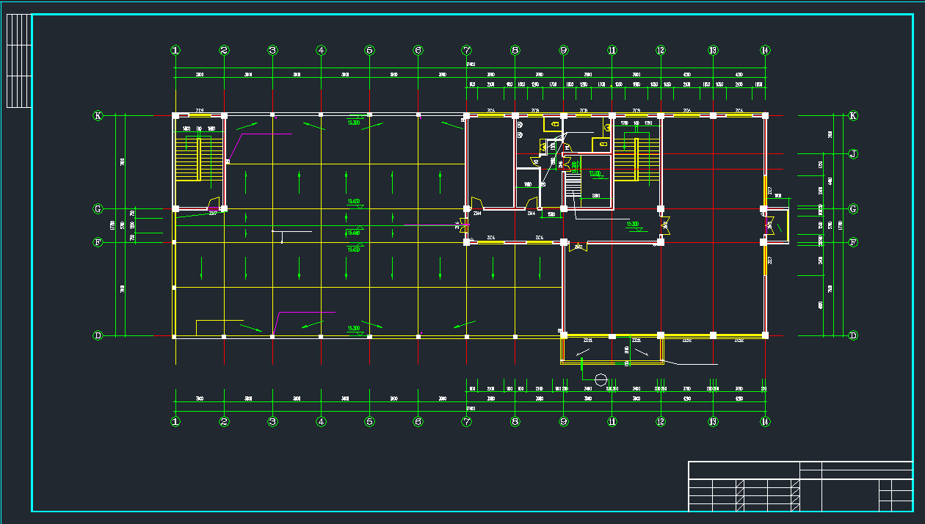Select the right-side F axis bubble

[853, 242]
